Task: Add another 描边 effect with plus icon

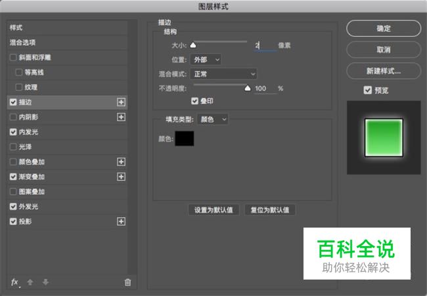Action: click(121, 102)
